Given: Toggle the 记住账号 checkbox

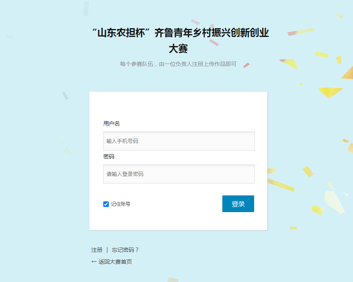Looking at the screenshot, I should click(x=106, y=204).
